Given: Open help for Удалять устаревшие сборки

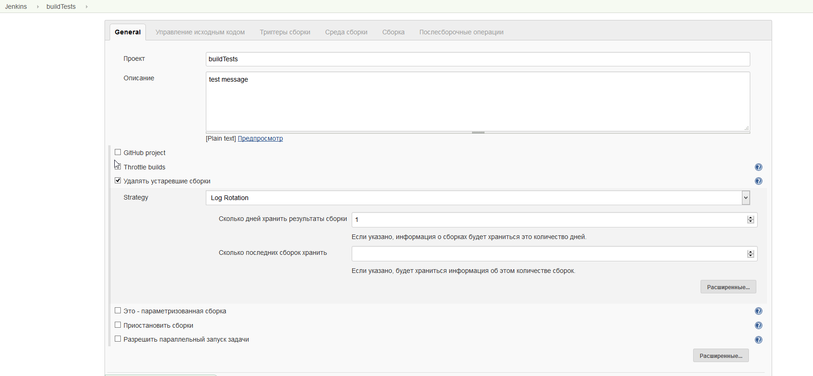Looking at the screenshot, I should pyautogui.click(x=758, y=182).
